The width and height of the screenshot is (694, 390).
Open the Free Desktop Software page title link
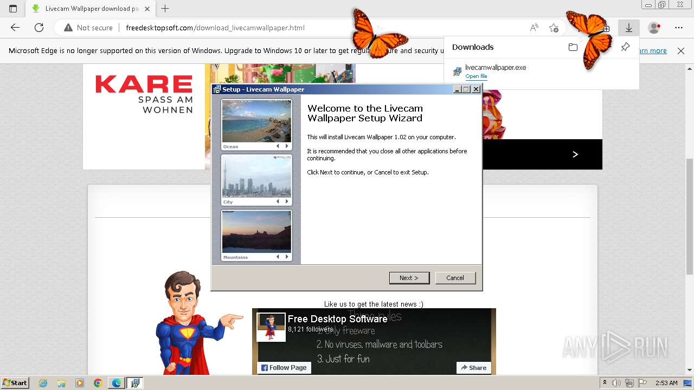coord(337,319)
